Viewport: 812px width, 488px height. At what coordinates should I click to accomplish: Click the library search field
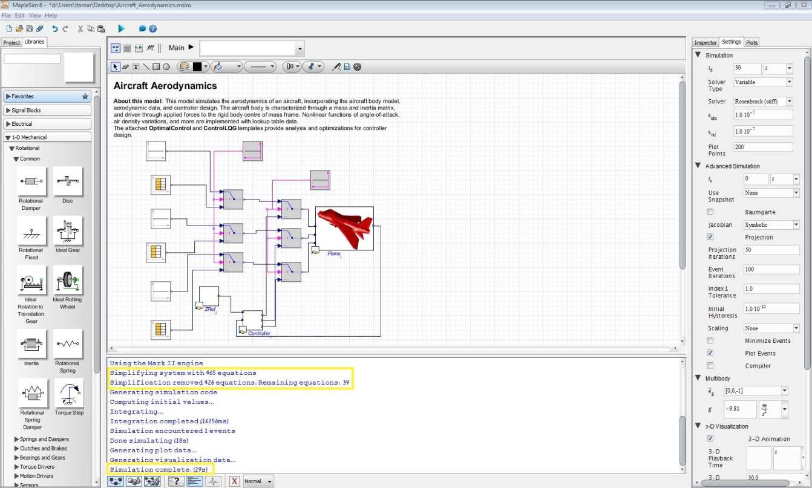(x=32, y=59)
